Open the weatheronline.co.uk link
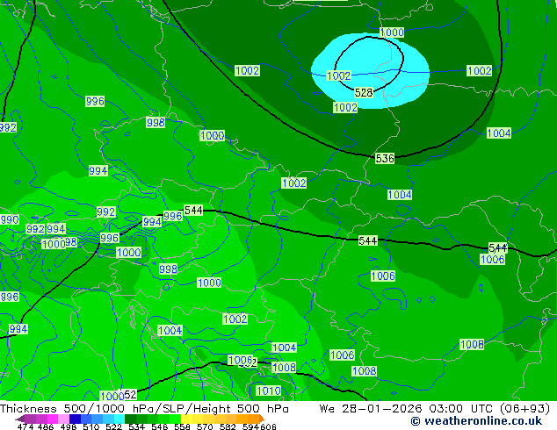557x430 pixels. [x=476, y=421]
